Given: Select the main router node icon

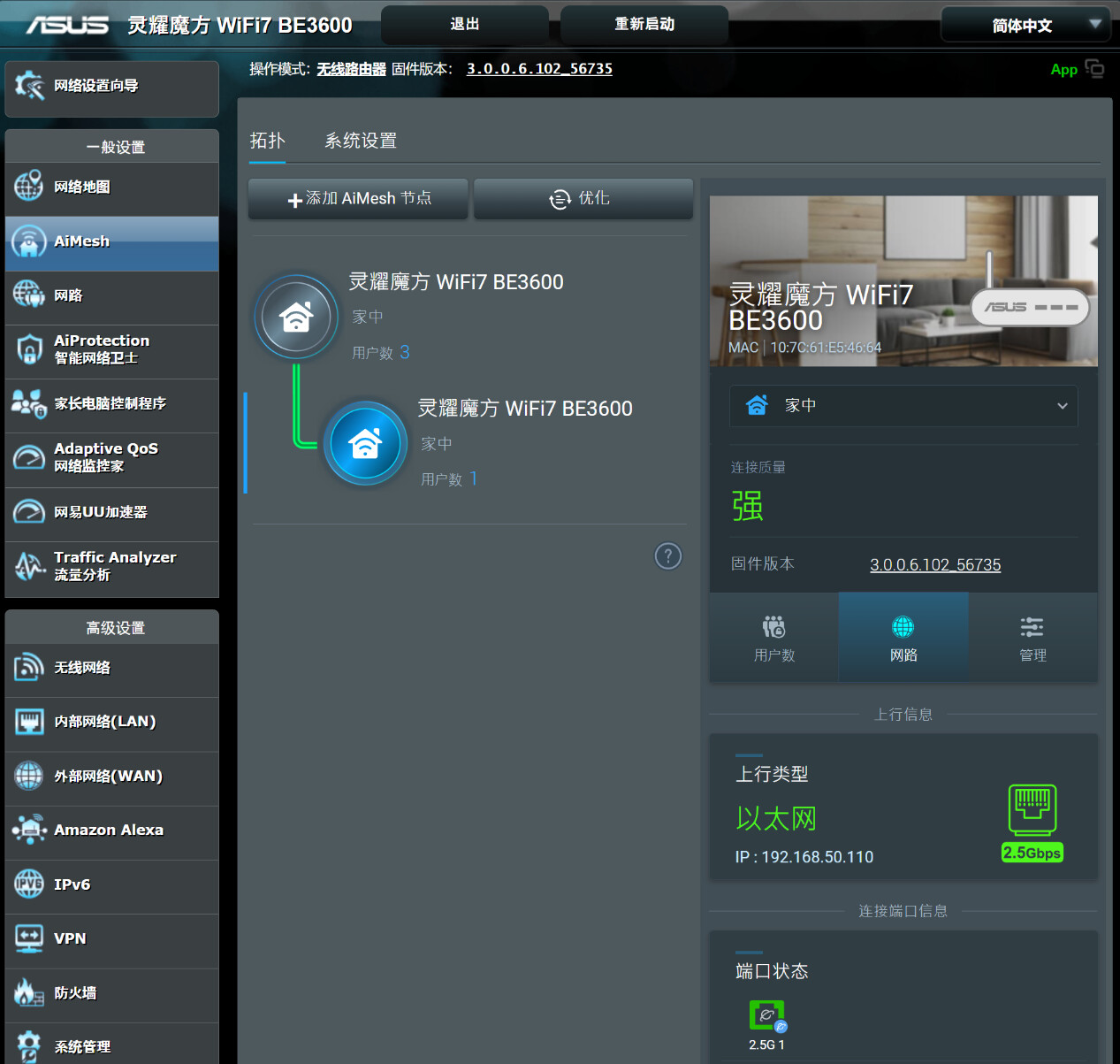Looking at the screenshot, I should [x=296, y=317].
